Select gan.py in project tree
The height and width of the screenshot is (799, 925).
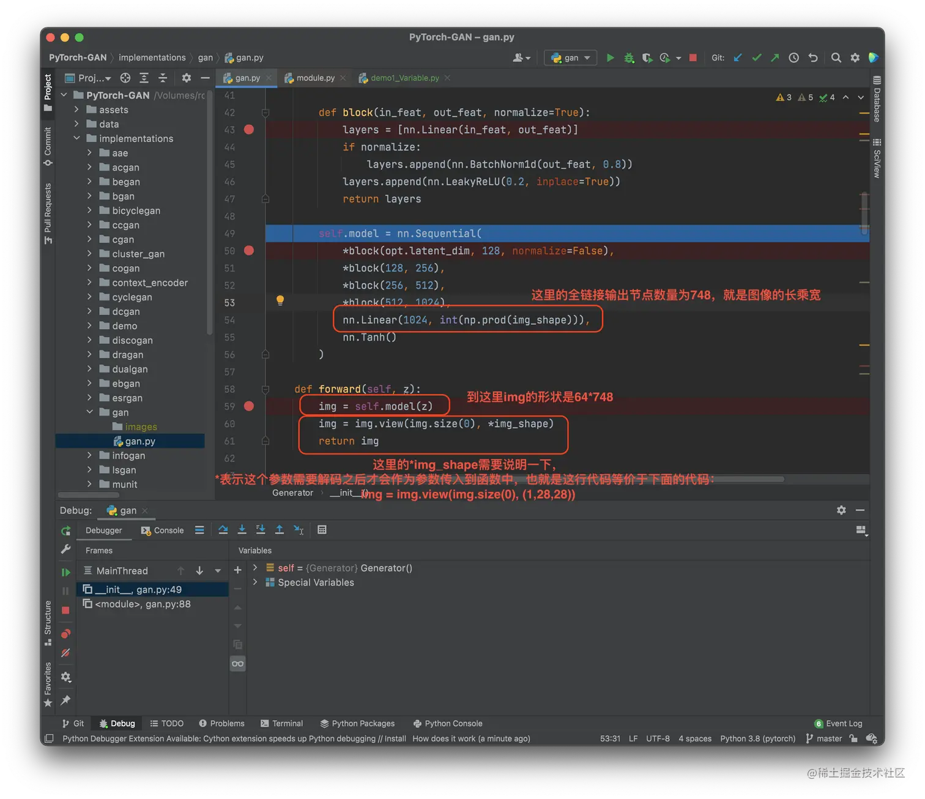pyautogui.click(x=130, y=441)
